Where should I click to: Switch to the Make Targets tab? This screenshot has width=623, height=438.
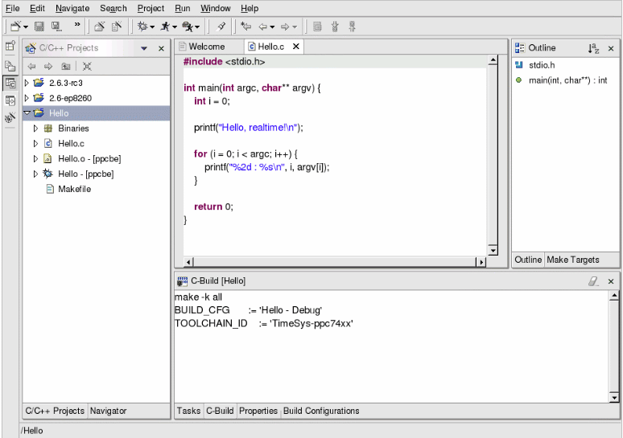(x=573, y=260)
